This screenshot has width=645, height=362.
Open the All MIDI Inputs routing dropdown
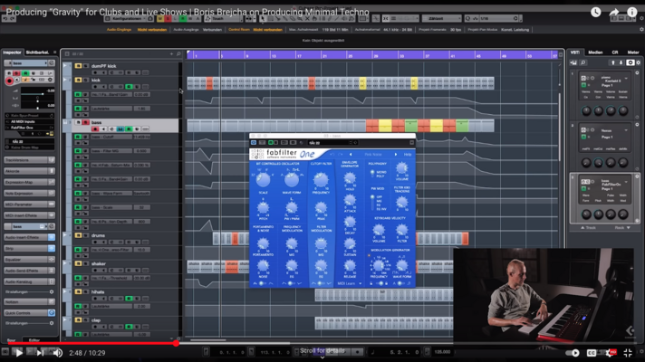(x=29, y=121)
